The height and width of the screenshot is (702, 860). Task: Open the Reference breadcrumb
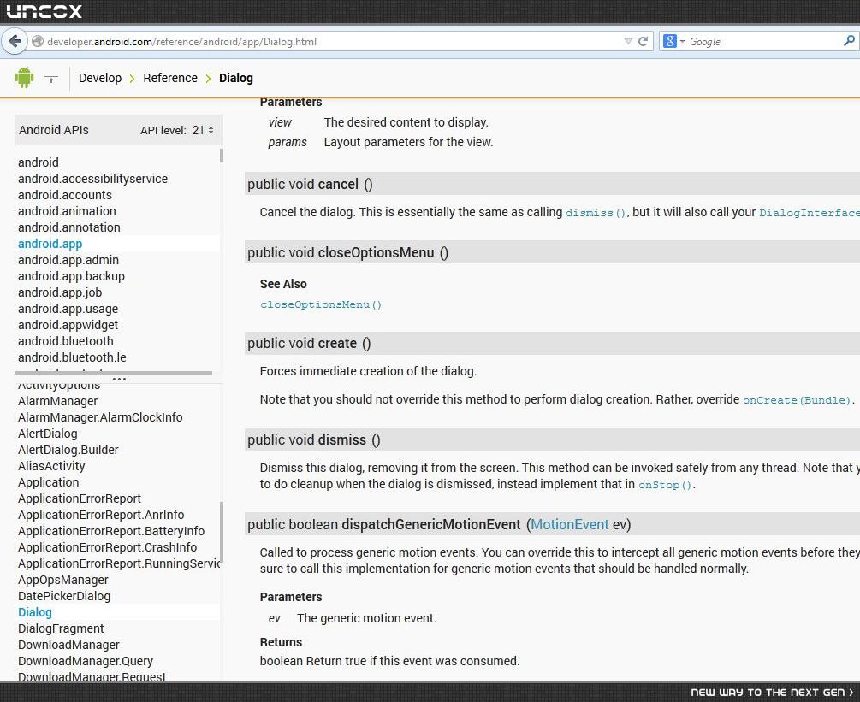click(170, 78)
